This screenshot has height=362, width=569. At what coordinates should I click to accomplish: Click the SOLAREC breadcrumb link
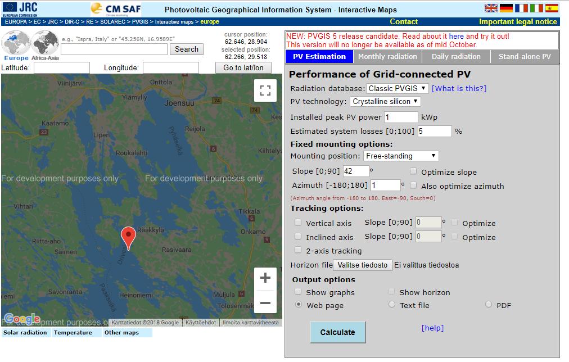click(112, 22)
